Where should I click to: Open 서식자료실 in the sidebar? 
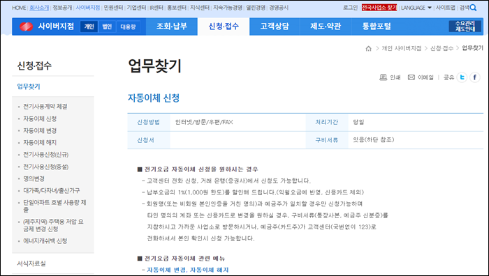pos(31,263)
